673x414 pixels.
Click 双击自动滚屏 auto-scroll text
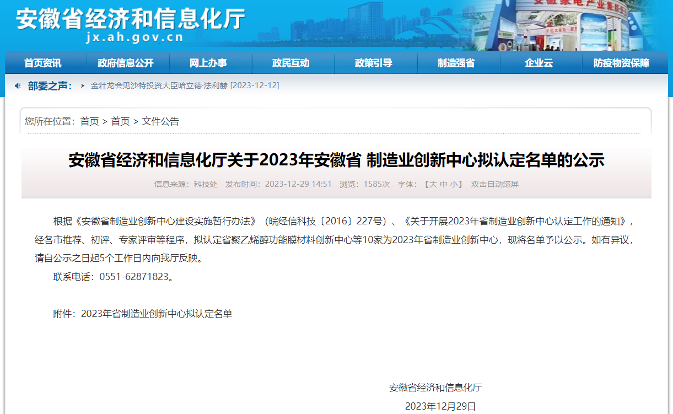(494, 184)
